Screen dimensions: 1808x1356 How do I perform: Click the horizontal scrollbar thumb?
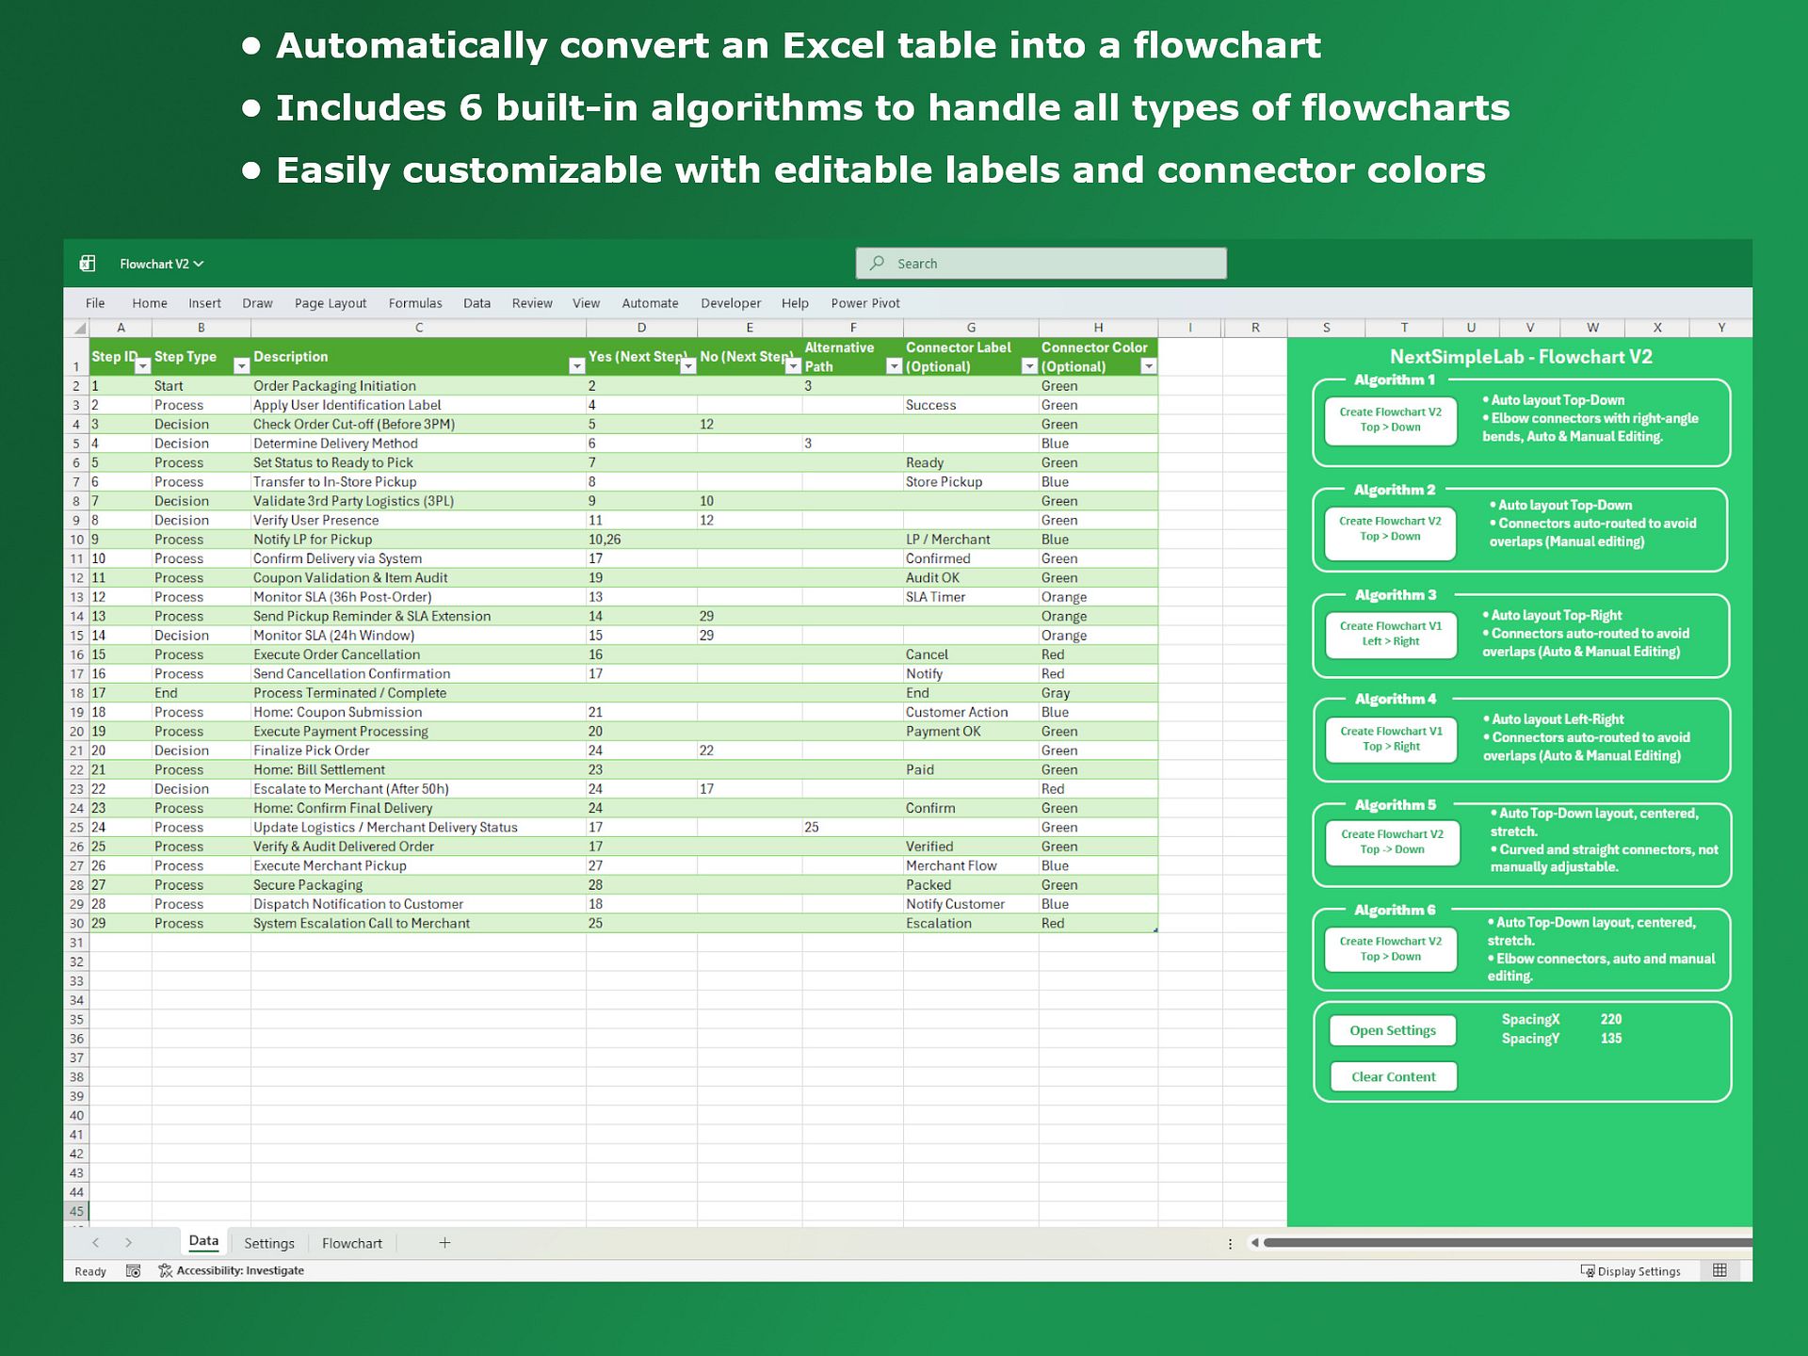point(1507,1243)
